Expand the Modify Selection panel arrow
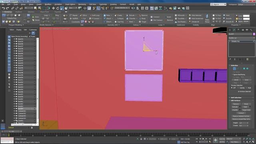The image size is (256, 144). [53, 25]
